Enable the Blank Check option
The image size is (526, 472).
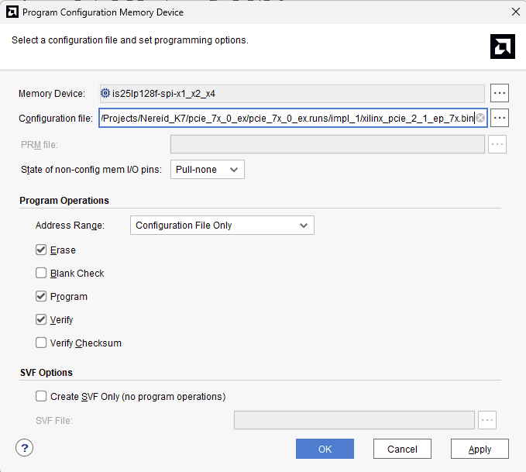pyautogui.click(x=41, y=274)
